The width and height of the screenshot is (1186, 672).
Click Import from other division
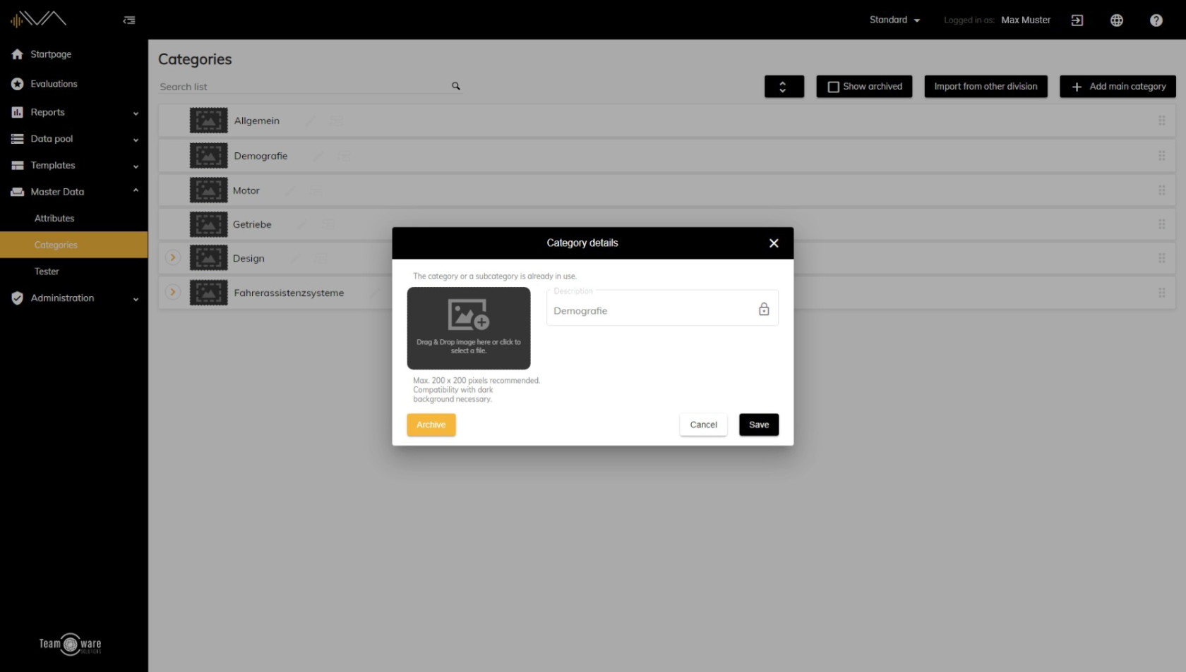986,87
